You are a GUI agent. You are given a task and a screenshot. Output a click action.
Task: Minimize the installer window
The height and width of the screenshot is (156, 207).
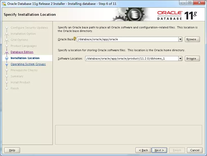point(183,3)
